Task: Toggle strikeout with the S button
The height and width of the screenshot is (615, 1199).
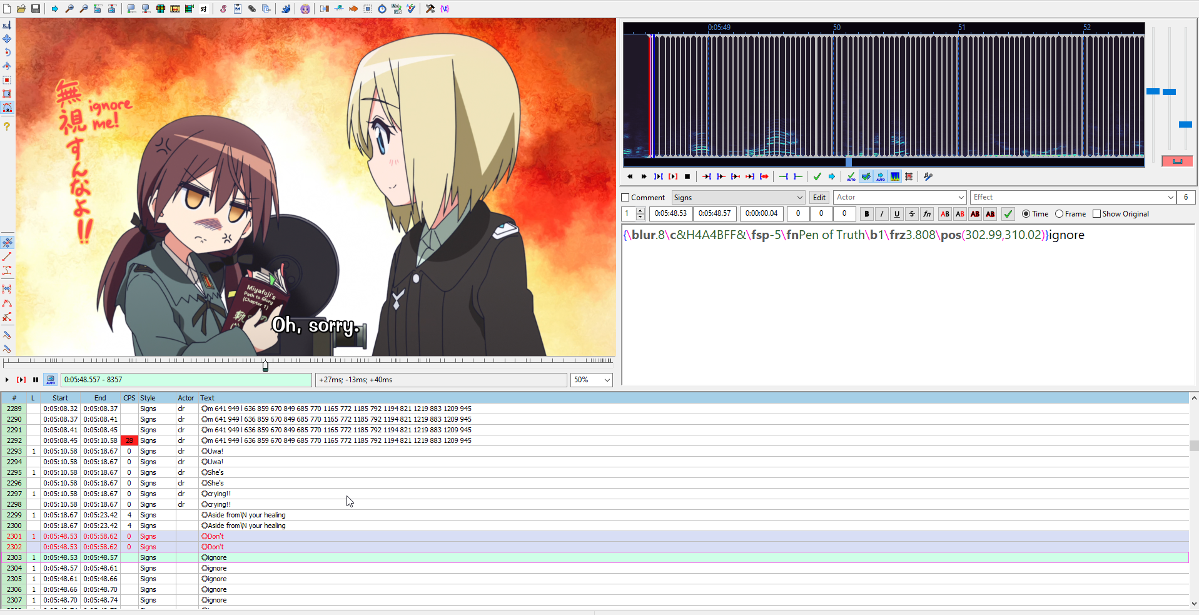Action: (912, 214)
